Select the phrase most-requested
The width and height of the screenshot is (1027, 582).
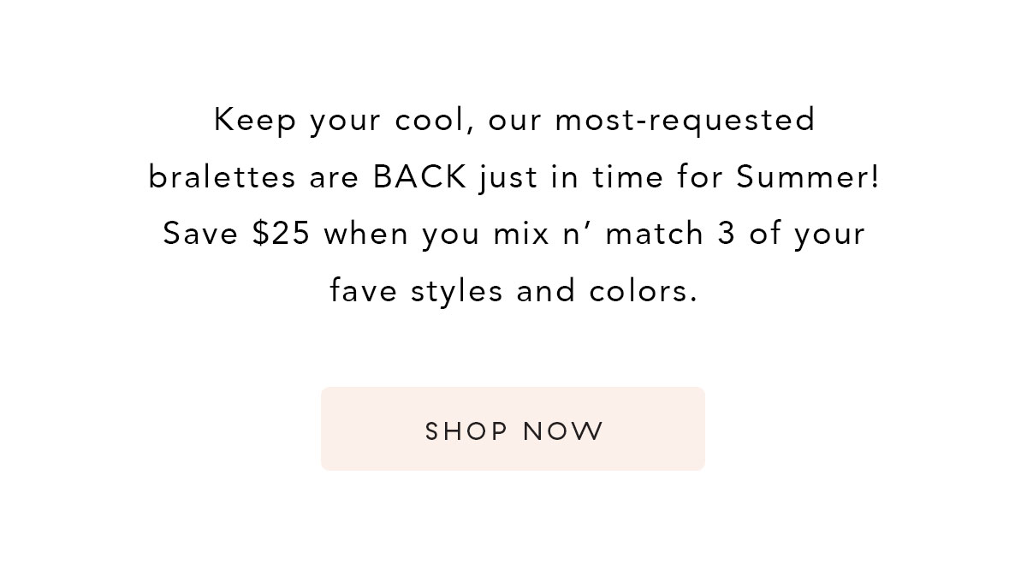[x=685, y=121]
